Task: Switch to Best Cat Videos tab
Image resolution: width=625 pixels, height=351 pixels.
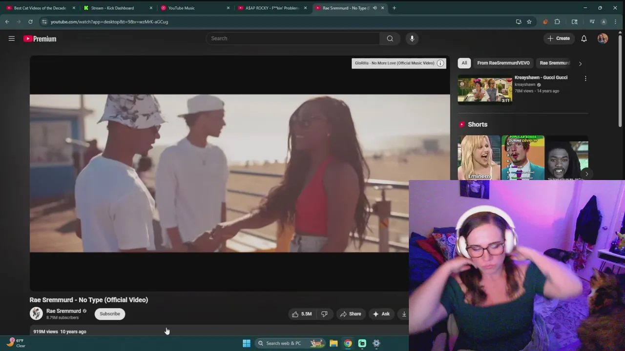Action: tap(40, 8)
